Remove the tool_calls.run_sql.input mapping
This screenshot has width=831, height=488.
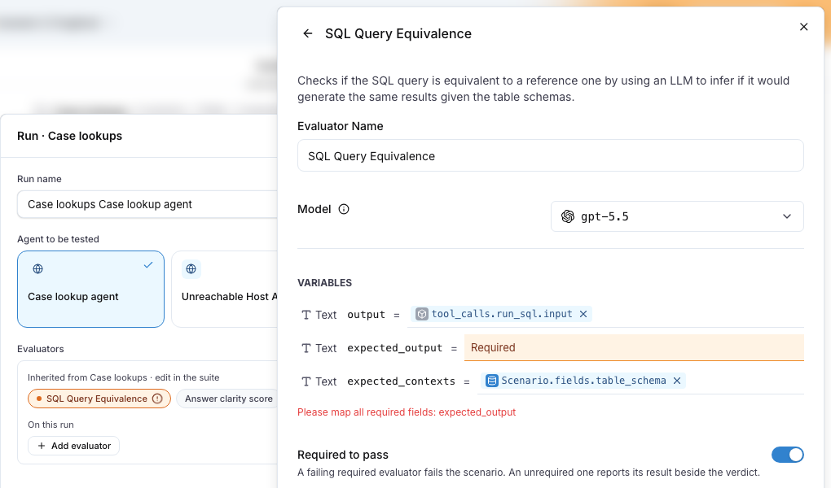[583, 314]
